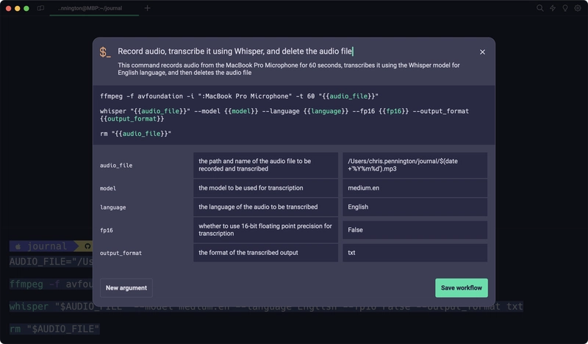The image size is (588, 344).
Task: Save the workflow
Action: [x=461, y=287]
